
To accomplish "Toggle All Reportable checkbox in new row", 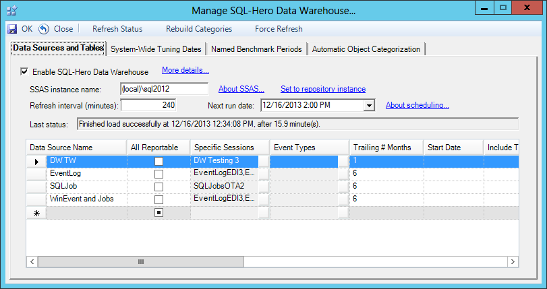I will pos(159,212).
